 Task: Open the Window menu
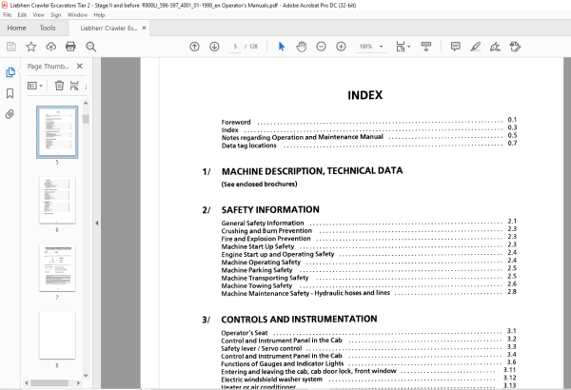(x=77, y=15)
